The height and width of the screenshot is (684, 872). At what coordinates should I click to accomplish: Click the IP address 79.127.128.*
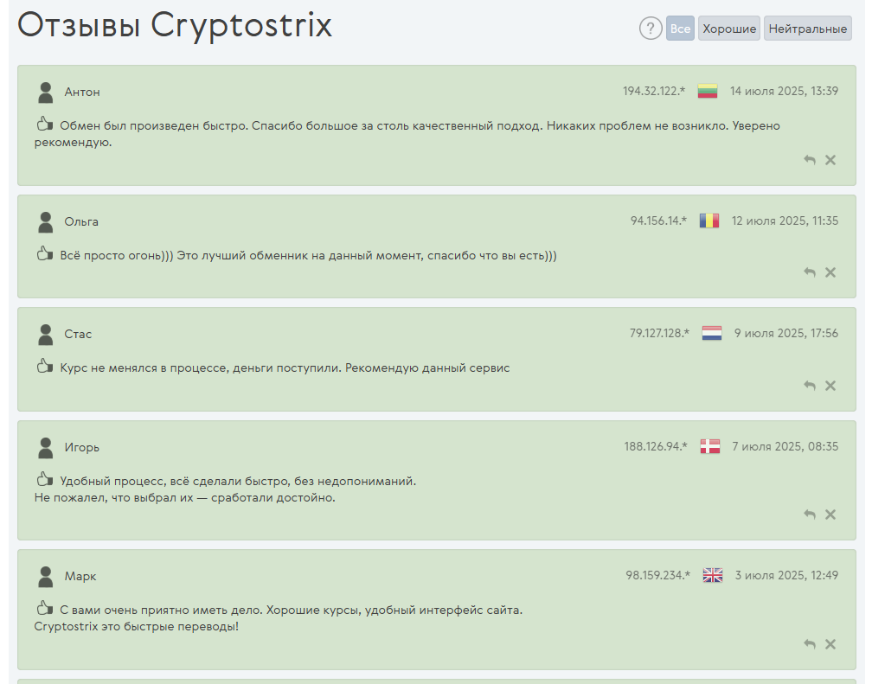pyautogui.click(x=659, y=333)
